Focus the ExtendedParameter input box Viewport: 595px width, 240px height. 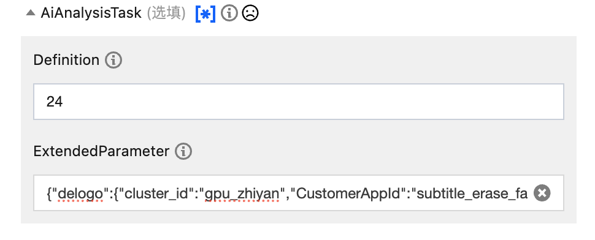point(299,193)
